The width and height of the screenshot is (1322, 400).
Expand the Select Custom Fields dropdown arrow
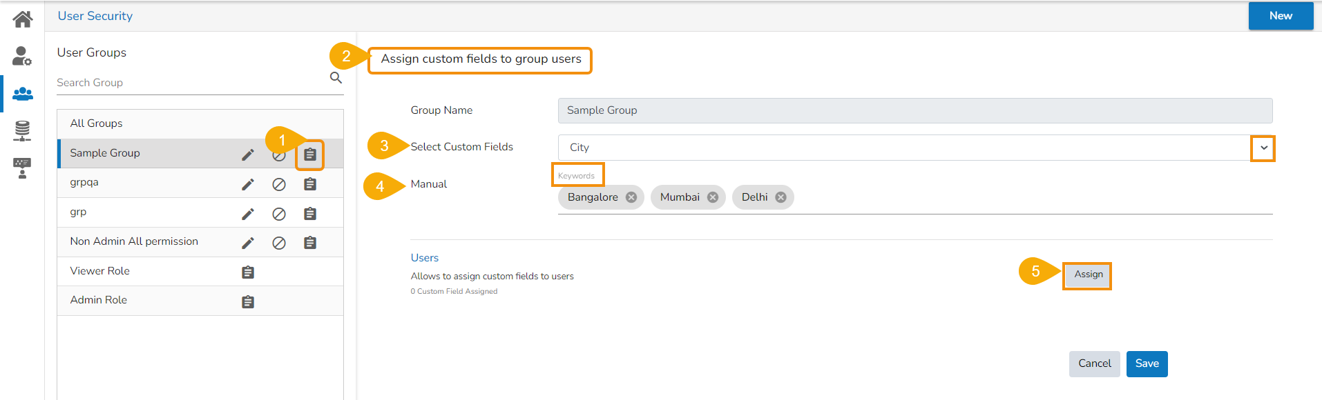click(x=1263, y=148)
